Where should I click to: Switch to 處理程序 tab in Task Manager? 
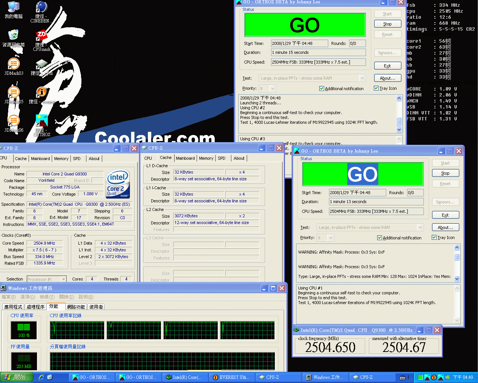click(x=35, y=307)
